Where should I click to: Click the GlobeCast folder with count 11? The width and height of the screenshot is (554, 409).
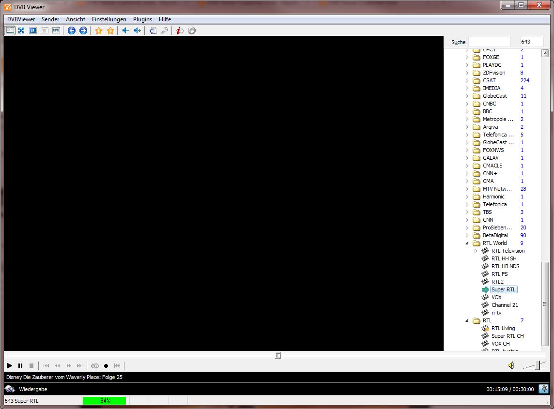click(495, 96)
